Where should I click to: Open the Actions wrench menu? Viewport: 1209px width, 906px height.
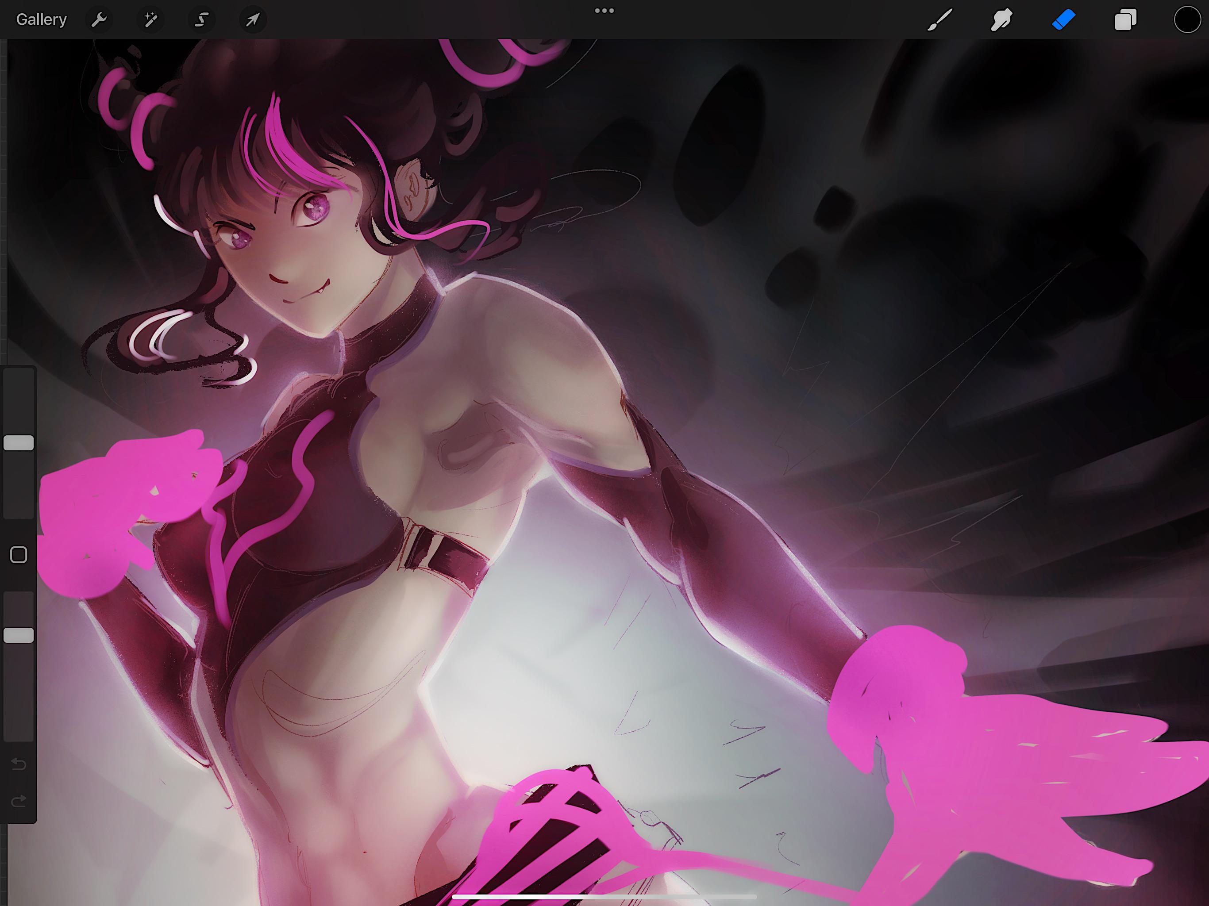99,20
